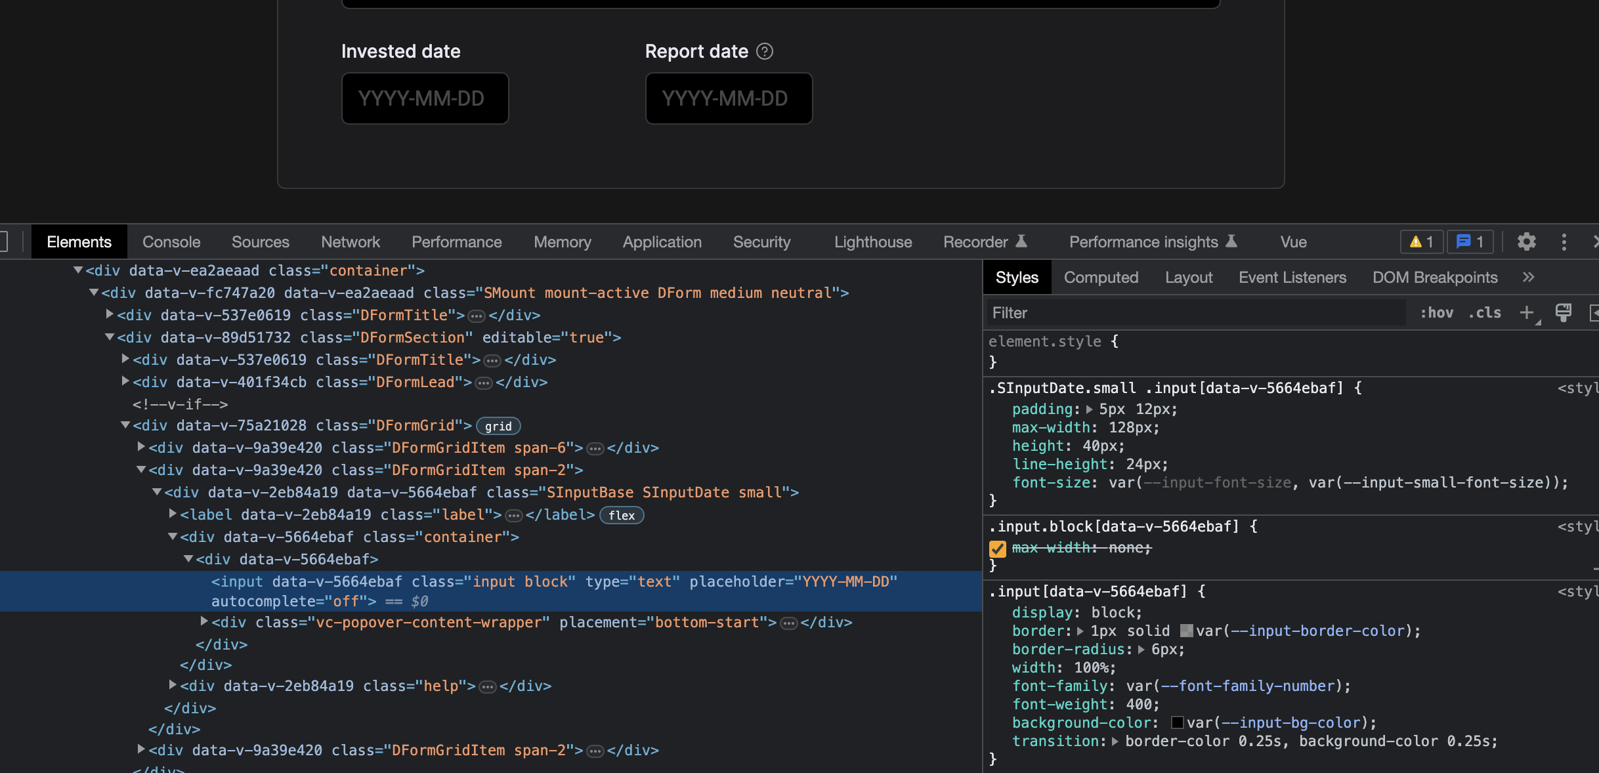Open DevTools settings gear
The width and height of the screenshot is (1599, 773).
coord(1527,242)
